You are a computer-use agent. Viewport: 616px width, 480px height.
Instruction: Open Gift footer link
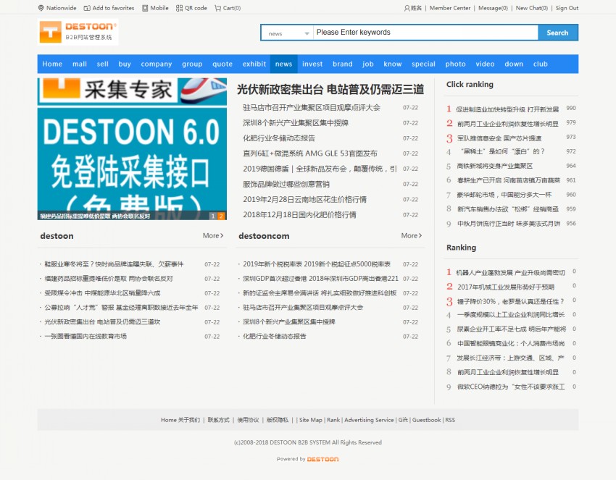click(403, 420)
